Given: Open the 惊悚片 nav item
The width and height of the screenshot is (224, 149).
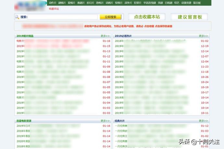Looking at the screenshot, I should coord(119,3).
